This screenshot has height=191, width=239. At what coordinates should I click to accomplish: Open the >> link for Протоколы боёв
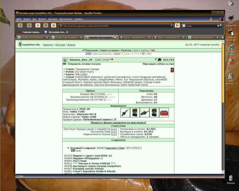tap(114, 132)
